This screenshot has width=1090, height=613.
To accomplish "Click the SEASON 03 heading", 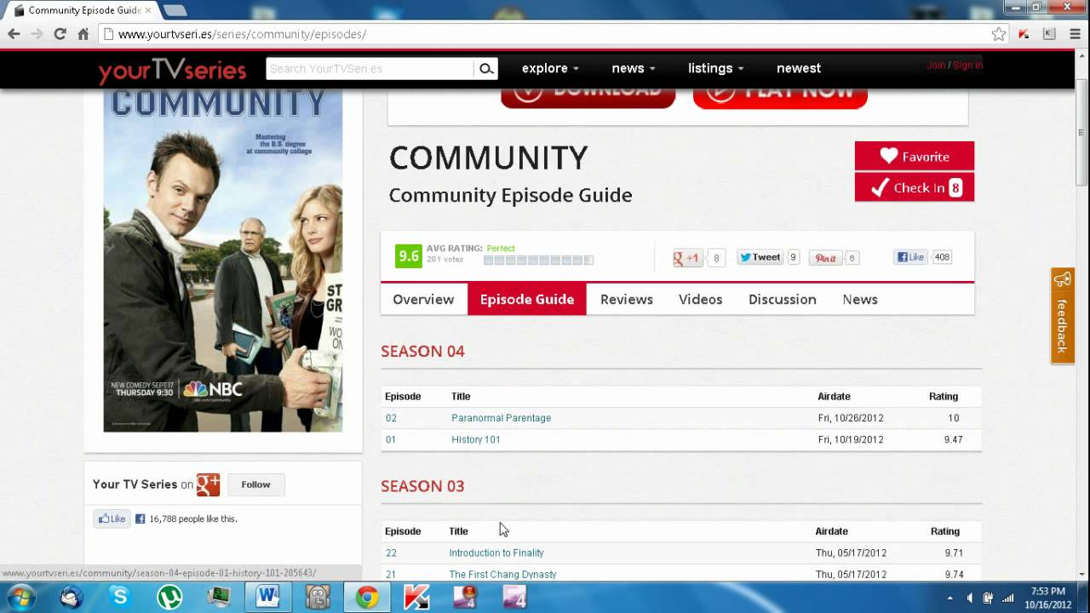I will (x=422, y=486).
